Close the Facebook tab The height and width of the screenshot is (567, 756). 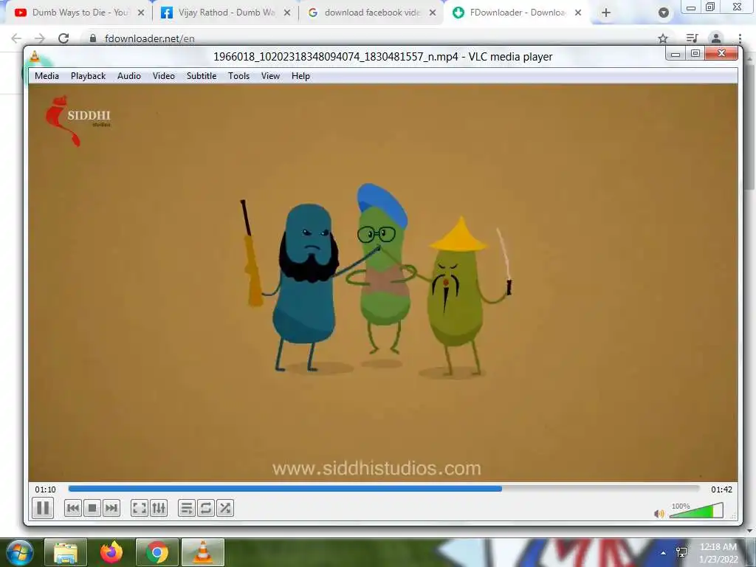(287, 13)
